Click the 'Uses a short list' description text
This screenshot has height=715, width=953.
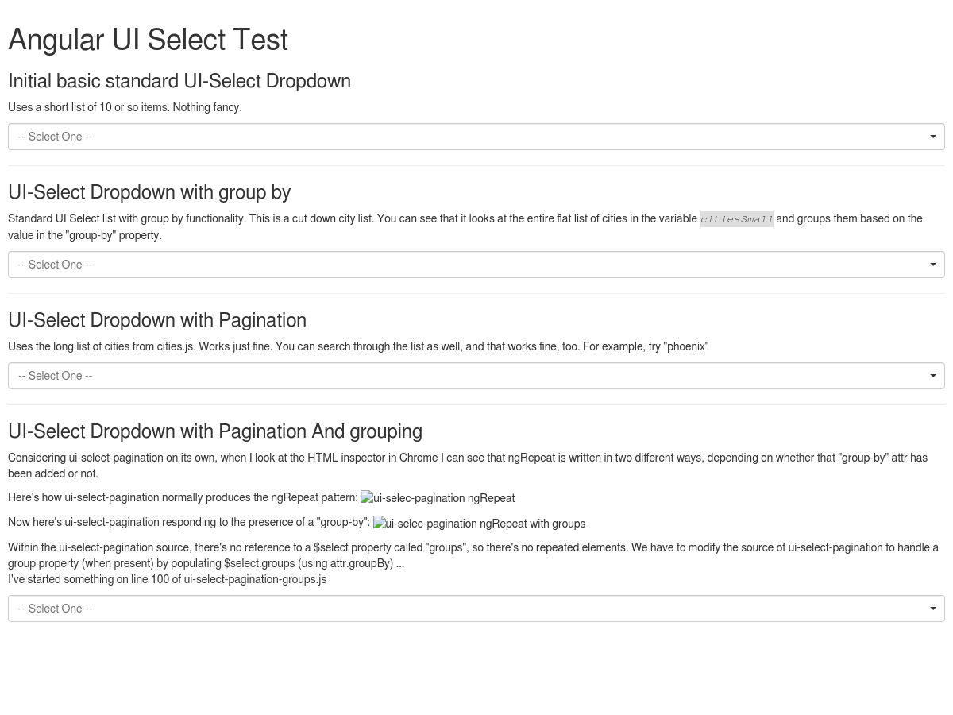[125, 107]
